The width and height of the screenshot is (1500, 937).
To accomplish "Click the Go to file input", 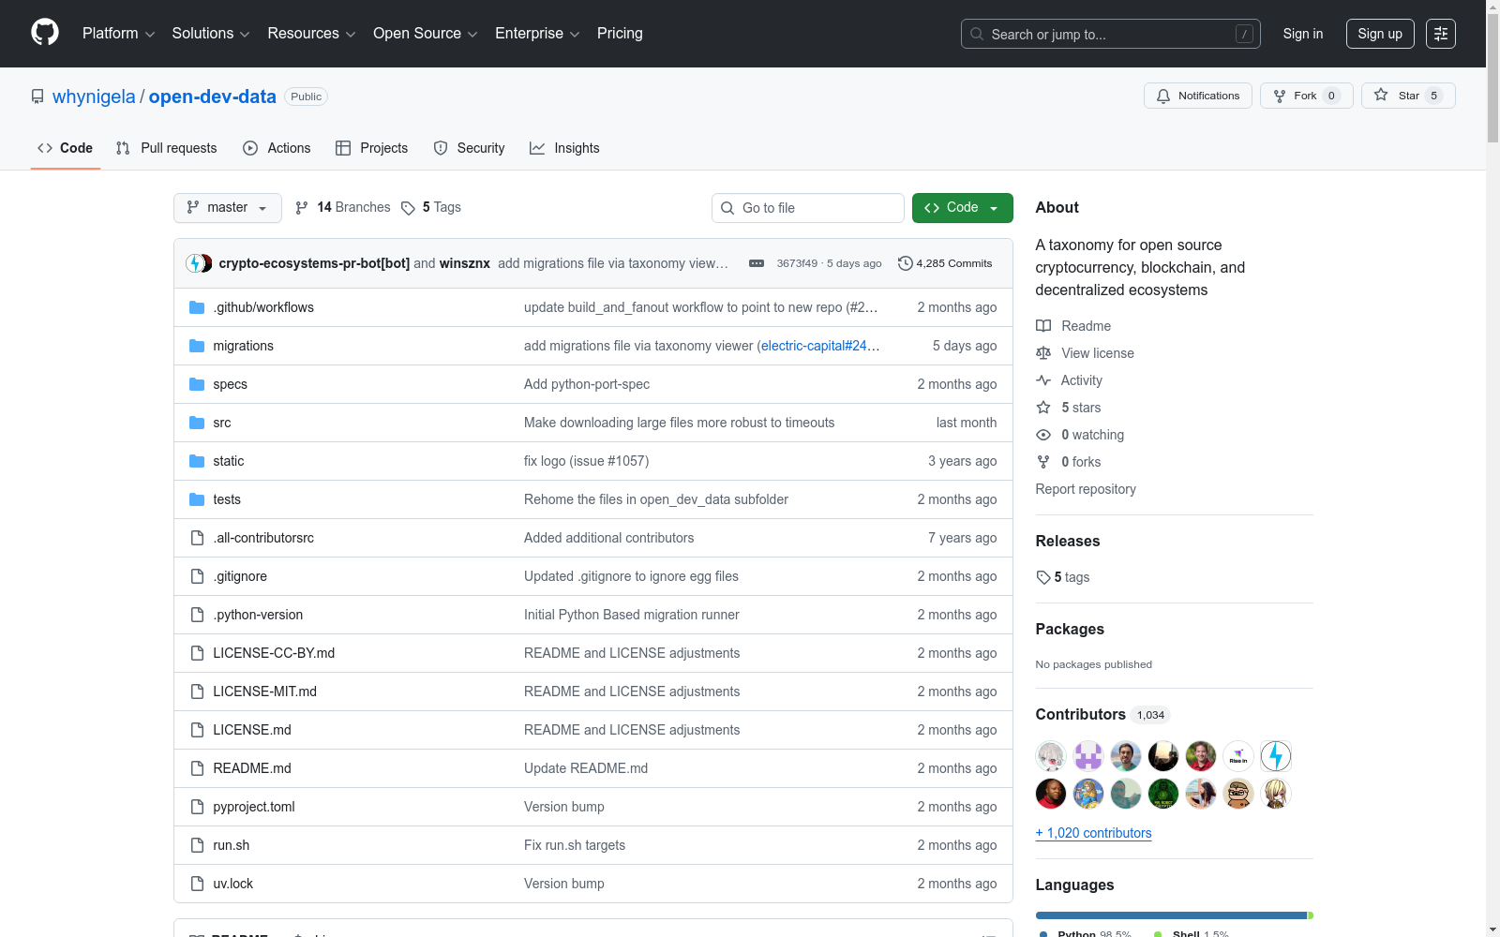I will pos(808,208).
